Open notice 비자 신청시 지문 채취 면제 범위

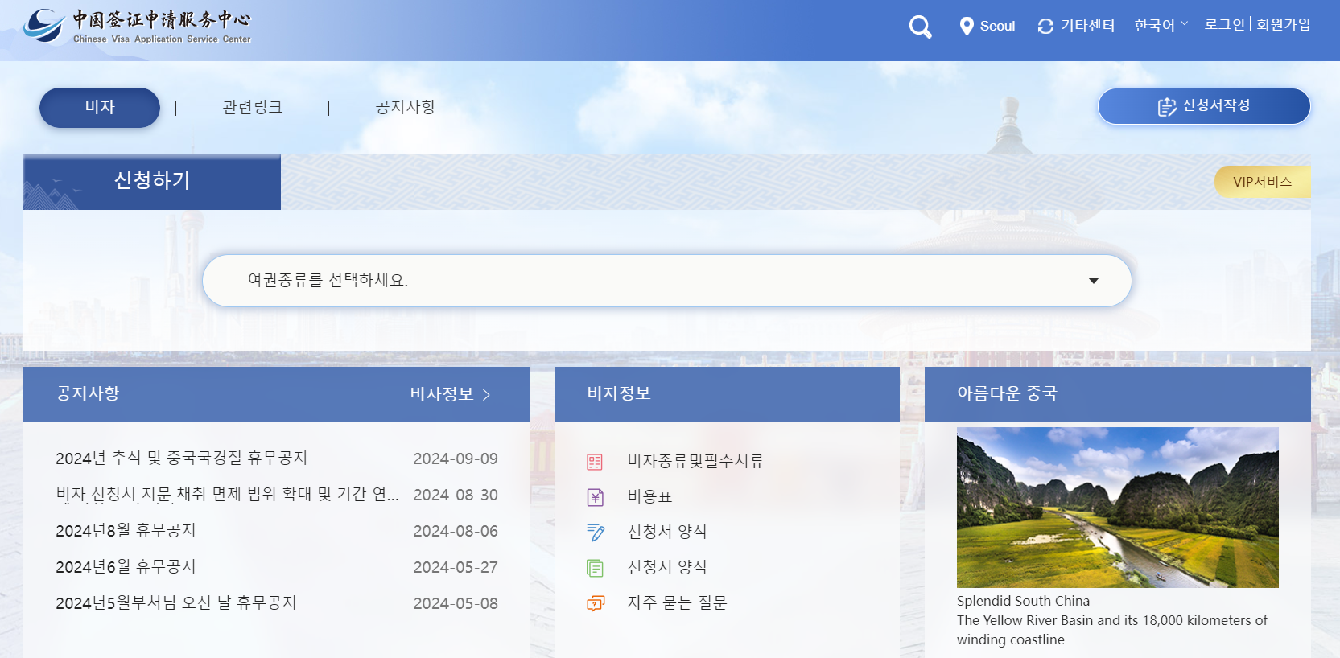point(228,495)
